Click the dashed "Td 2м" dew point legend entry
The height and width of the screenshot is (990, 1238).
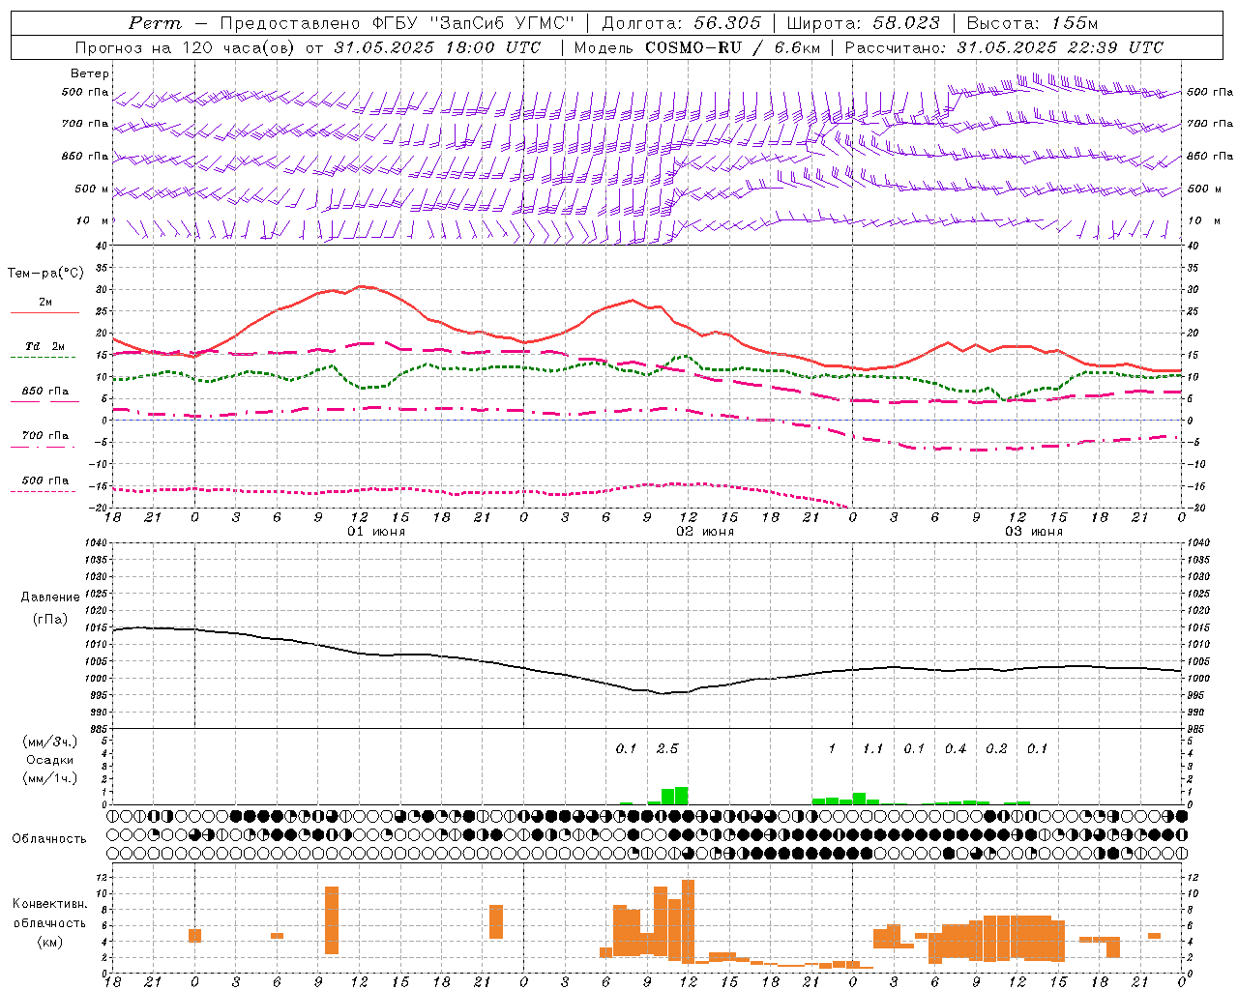(x=44, y=351)
